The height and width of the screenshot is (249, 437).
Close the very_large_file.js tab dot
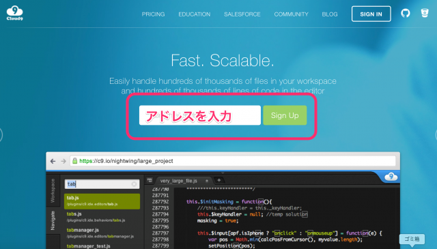[x=207, y=181]
